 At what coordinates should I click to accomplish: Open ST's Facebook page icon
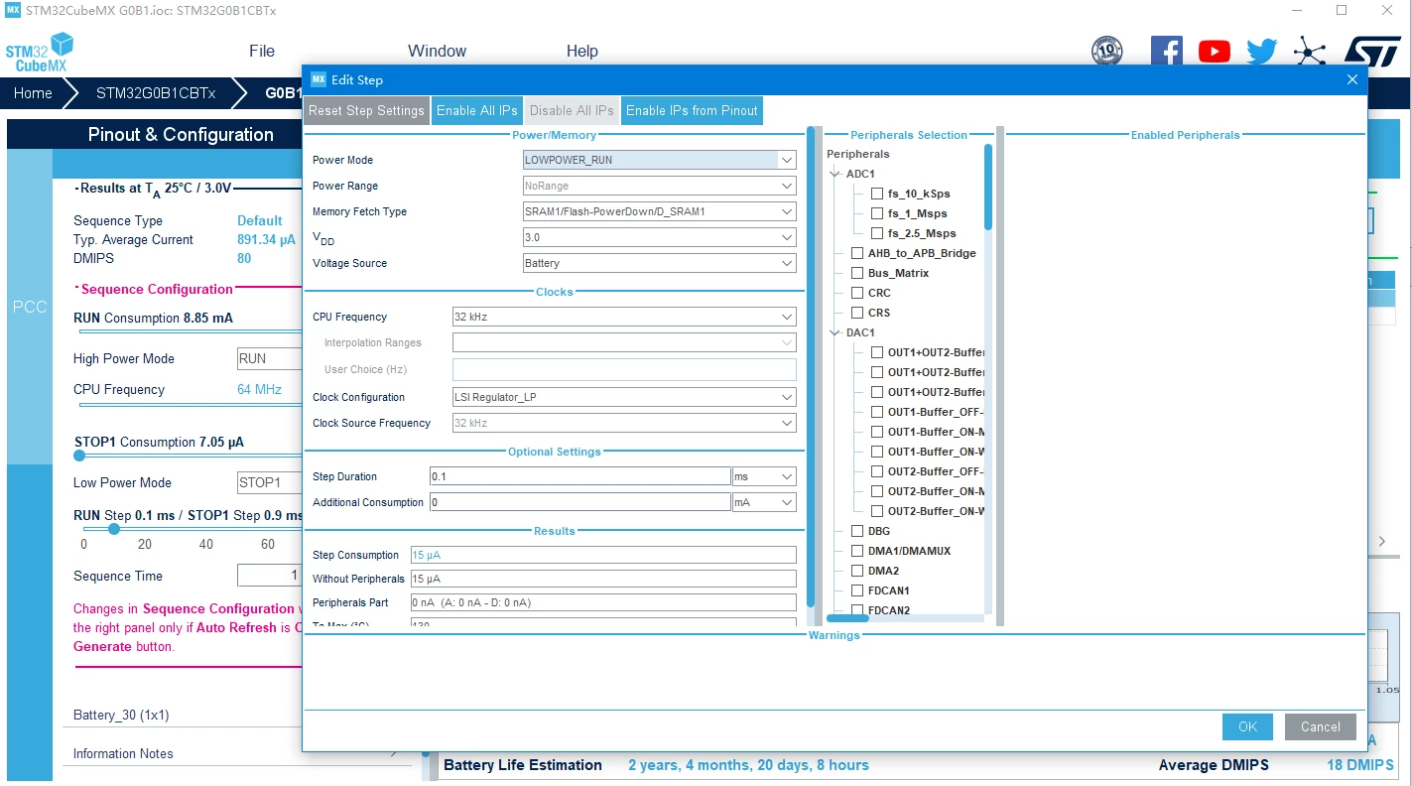pos(1166,51)
